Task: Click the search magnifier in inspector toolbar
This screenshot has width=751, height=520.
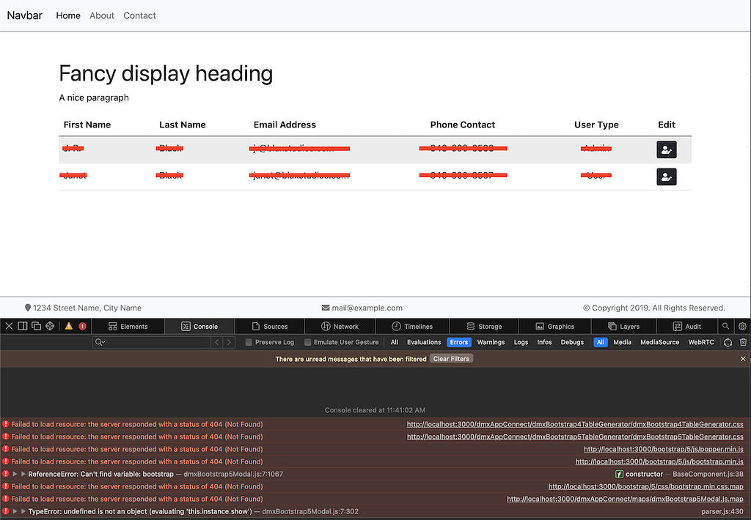Action: click(x=725, y=326)
